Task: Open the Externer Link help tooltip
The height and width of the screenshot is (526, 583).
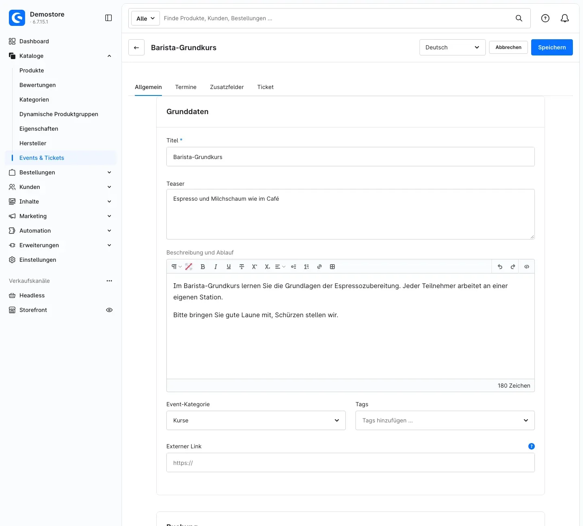Action: 532,446
